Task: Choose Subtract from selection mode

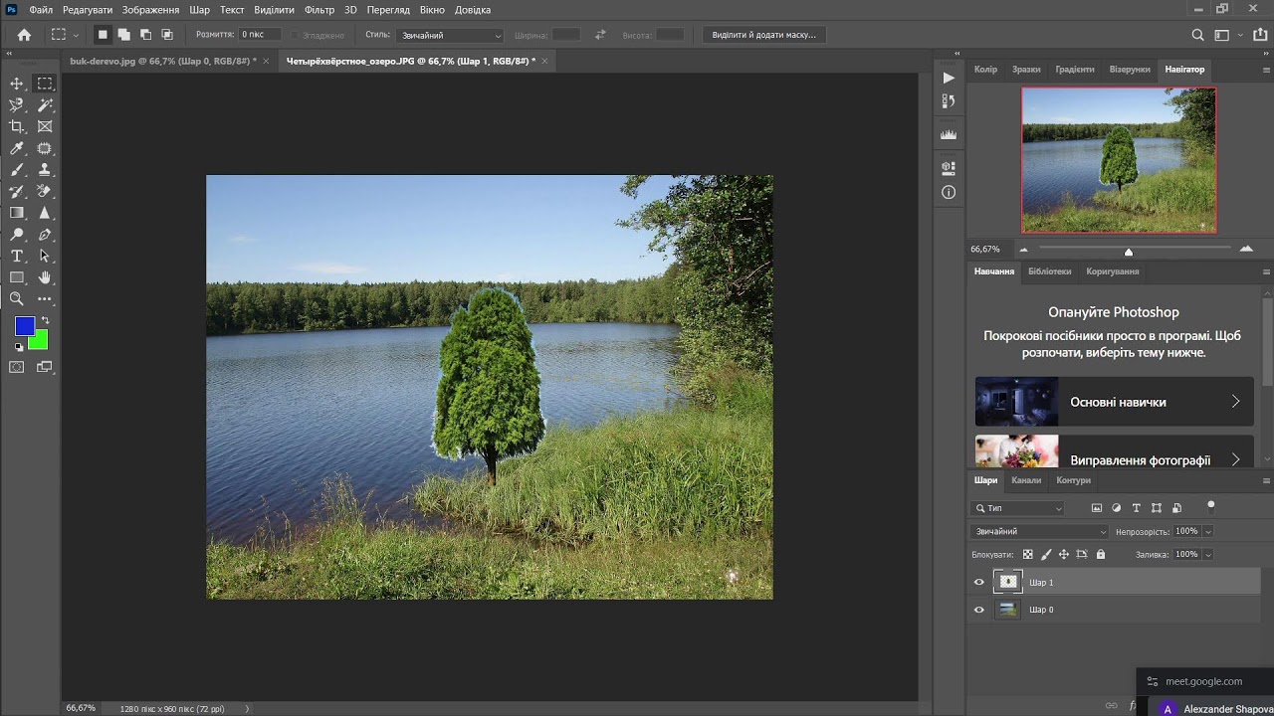Action: click(145, 34)
